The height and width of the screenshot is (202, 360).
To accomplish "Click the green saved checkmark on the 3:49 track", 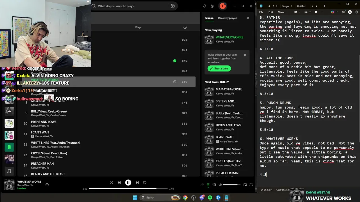I will [x=175, y=61].
